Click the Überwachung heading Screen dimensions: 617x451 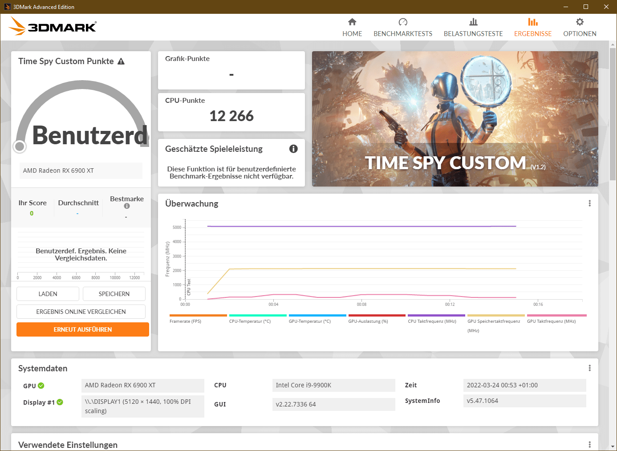[192, 203]
